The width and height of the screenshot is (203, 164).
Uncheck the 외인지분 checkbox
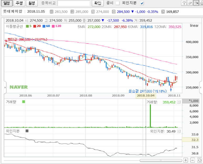point(142,3)
